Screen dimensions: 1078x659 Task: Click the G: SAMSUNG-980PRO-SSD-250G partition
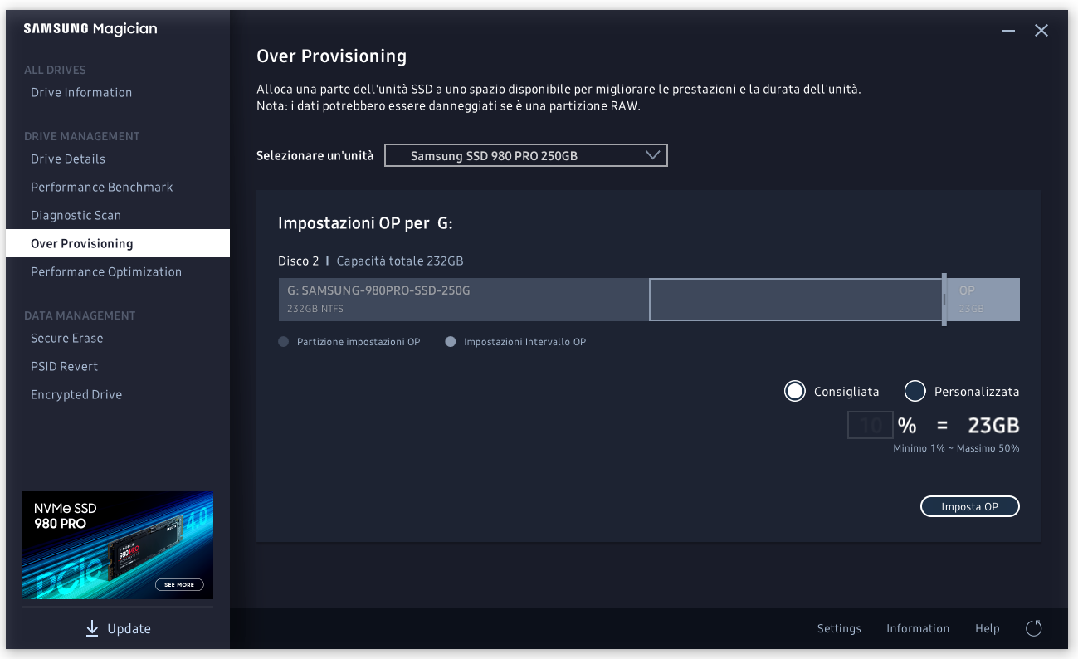tap(464, 300)
